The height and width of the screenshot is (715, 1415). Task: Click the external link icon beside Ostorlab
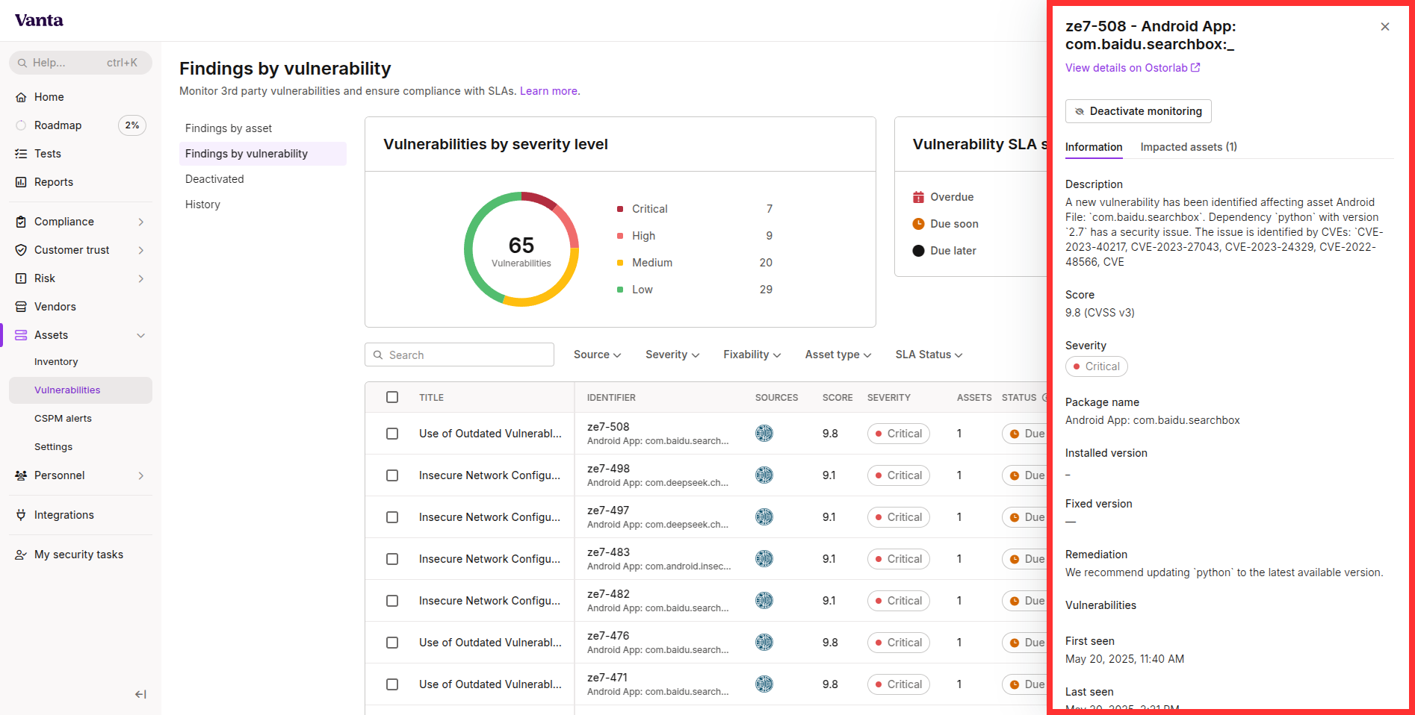(1195, 67)
